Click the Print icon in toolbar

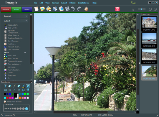coord(49,9)
